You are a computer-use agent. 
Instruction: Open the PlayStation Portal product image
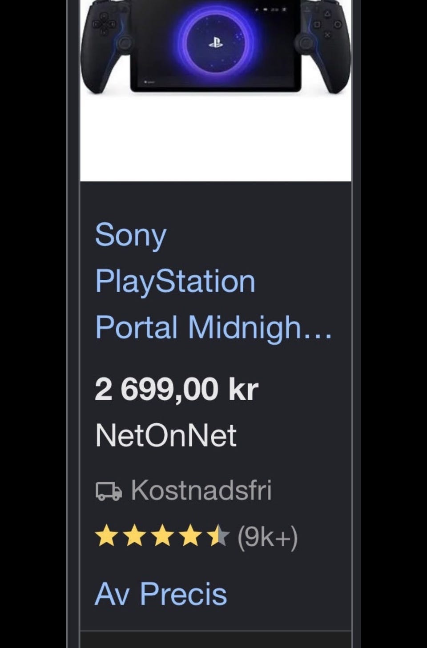tap(216, 90)
